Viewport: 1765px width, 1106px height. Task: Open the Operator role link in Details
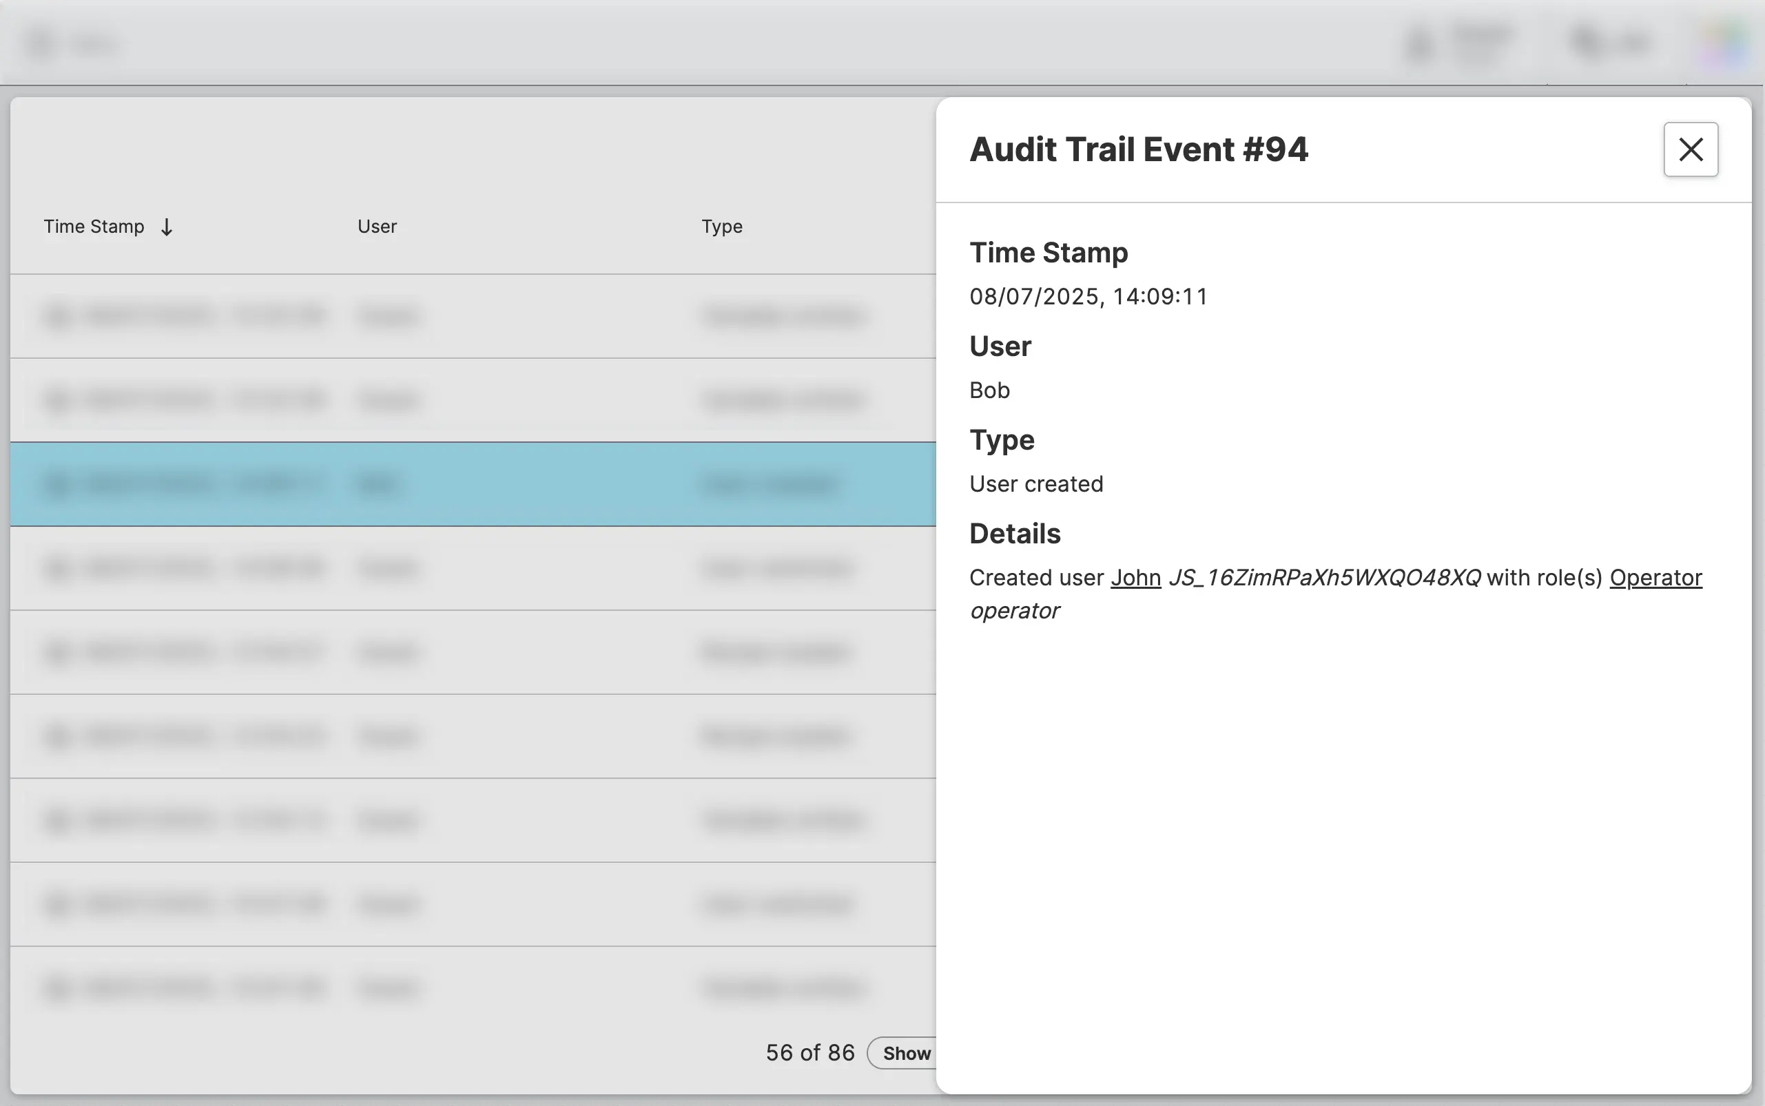click(x=1655, y=578)
